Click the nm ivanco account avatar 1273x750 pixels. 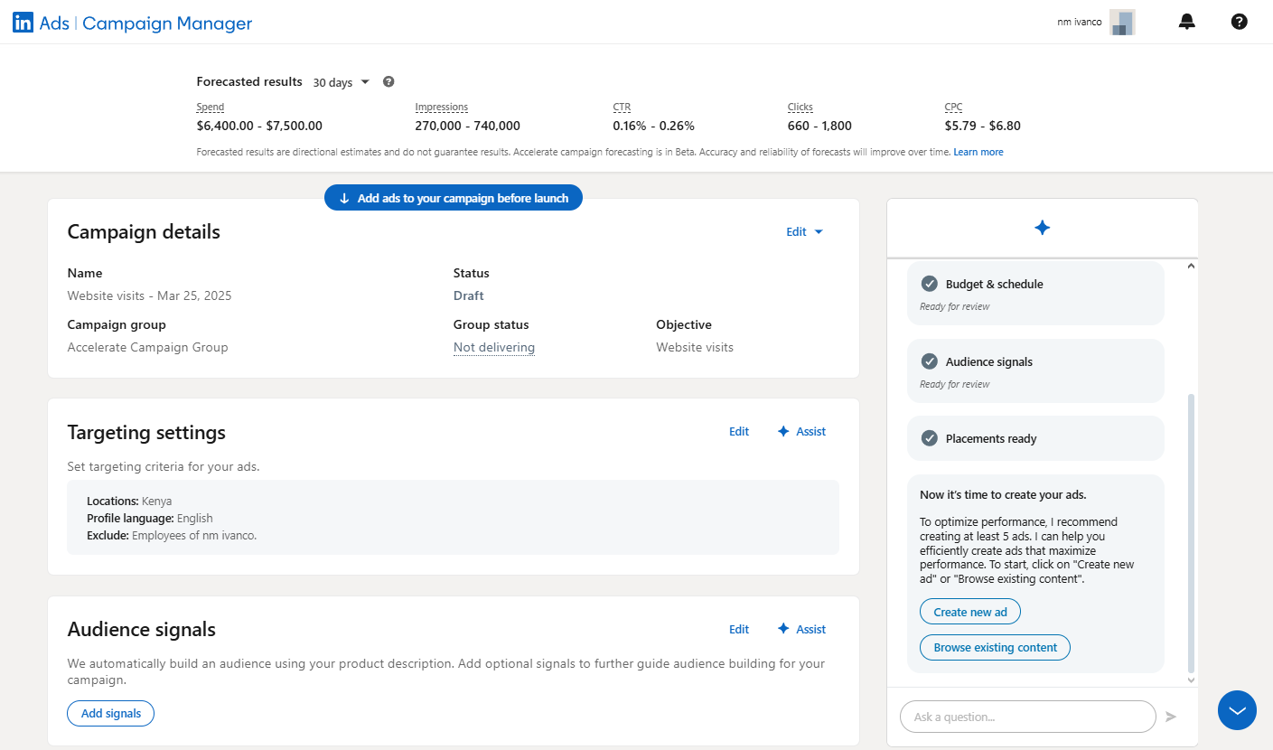pyautogui.click(x=1122, y=23)
